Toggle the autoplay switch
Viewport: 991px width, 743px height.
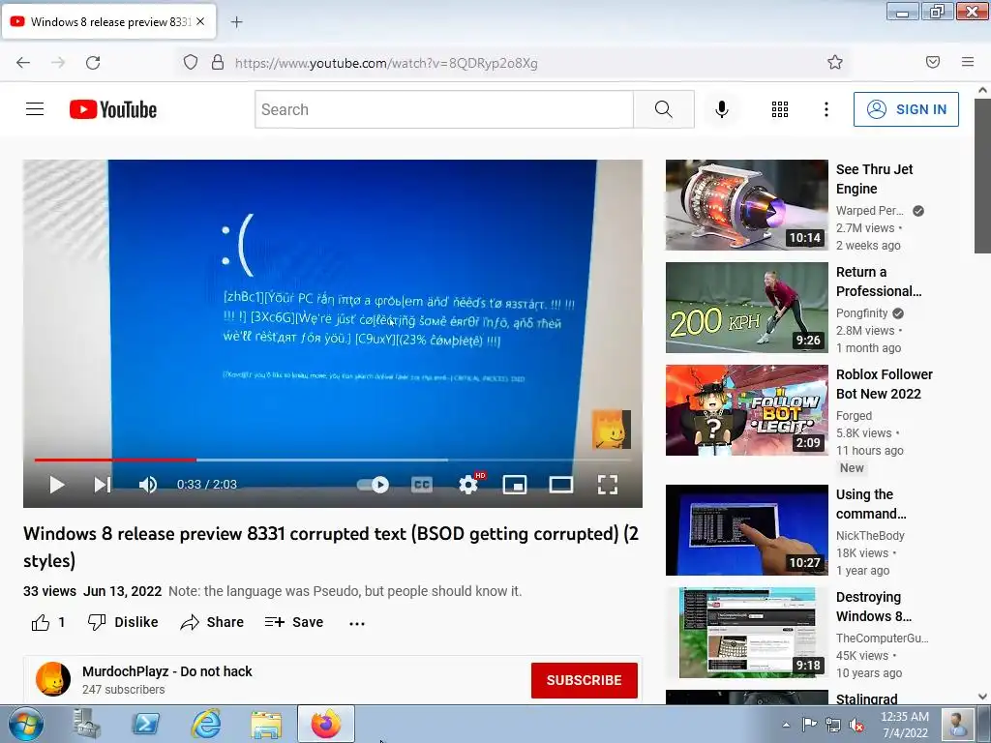click(x=373, y=485)
